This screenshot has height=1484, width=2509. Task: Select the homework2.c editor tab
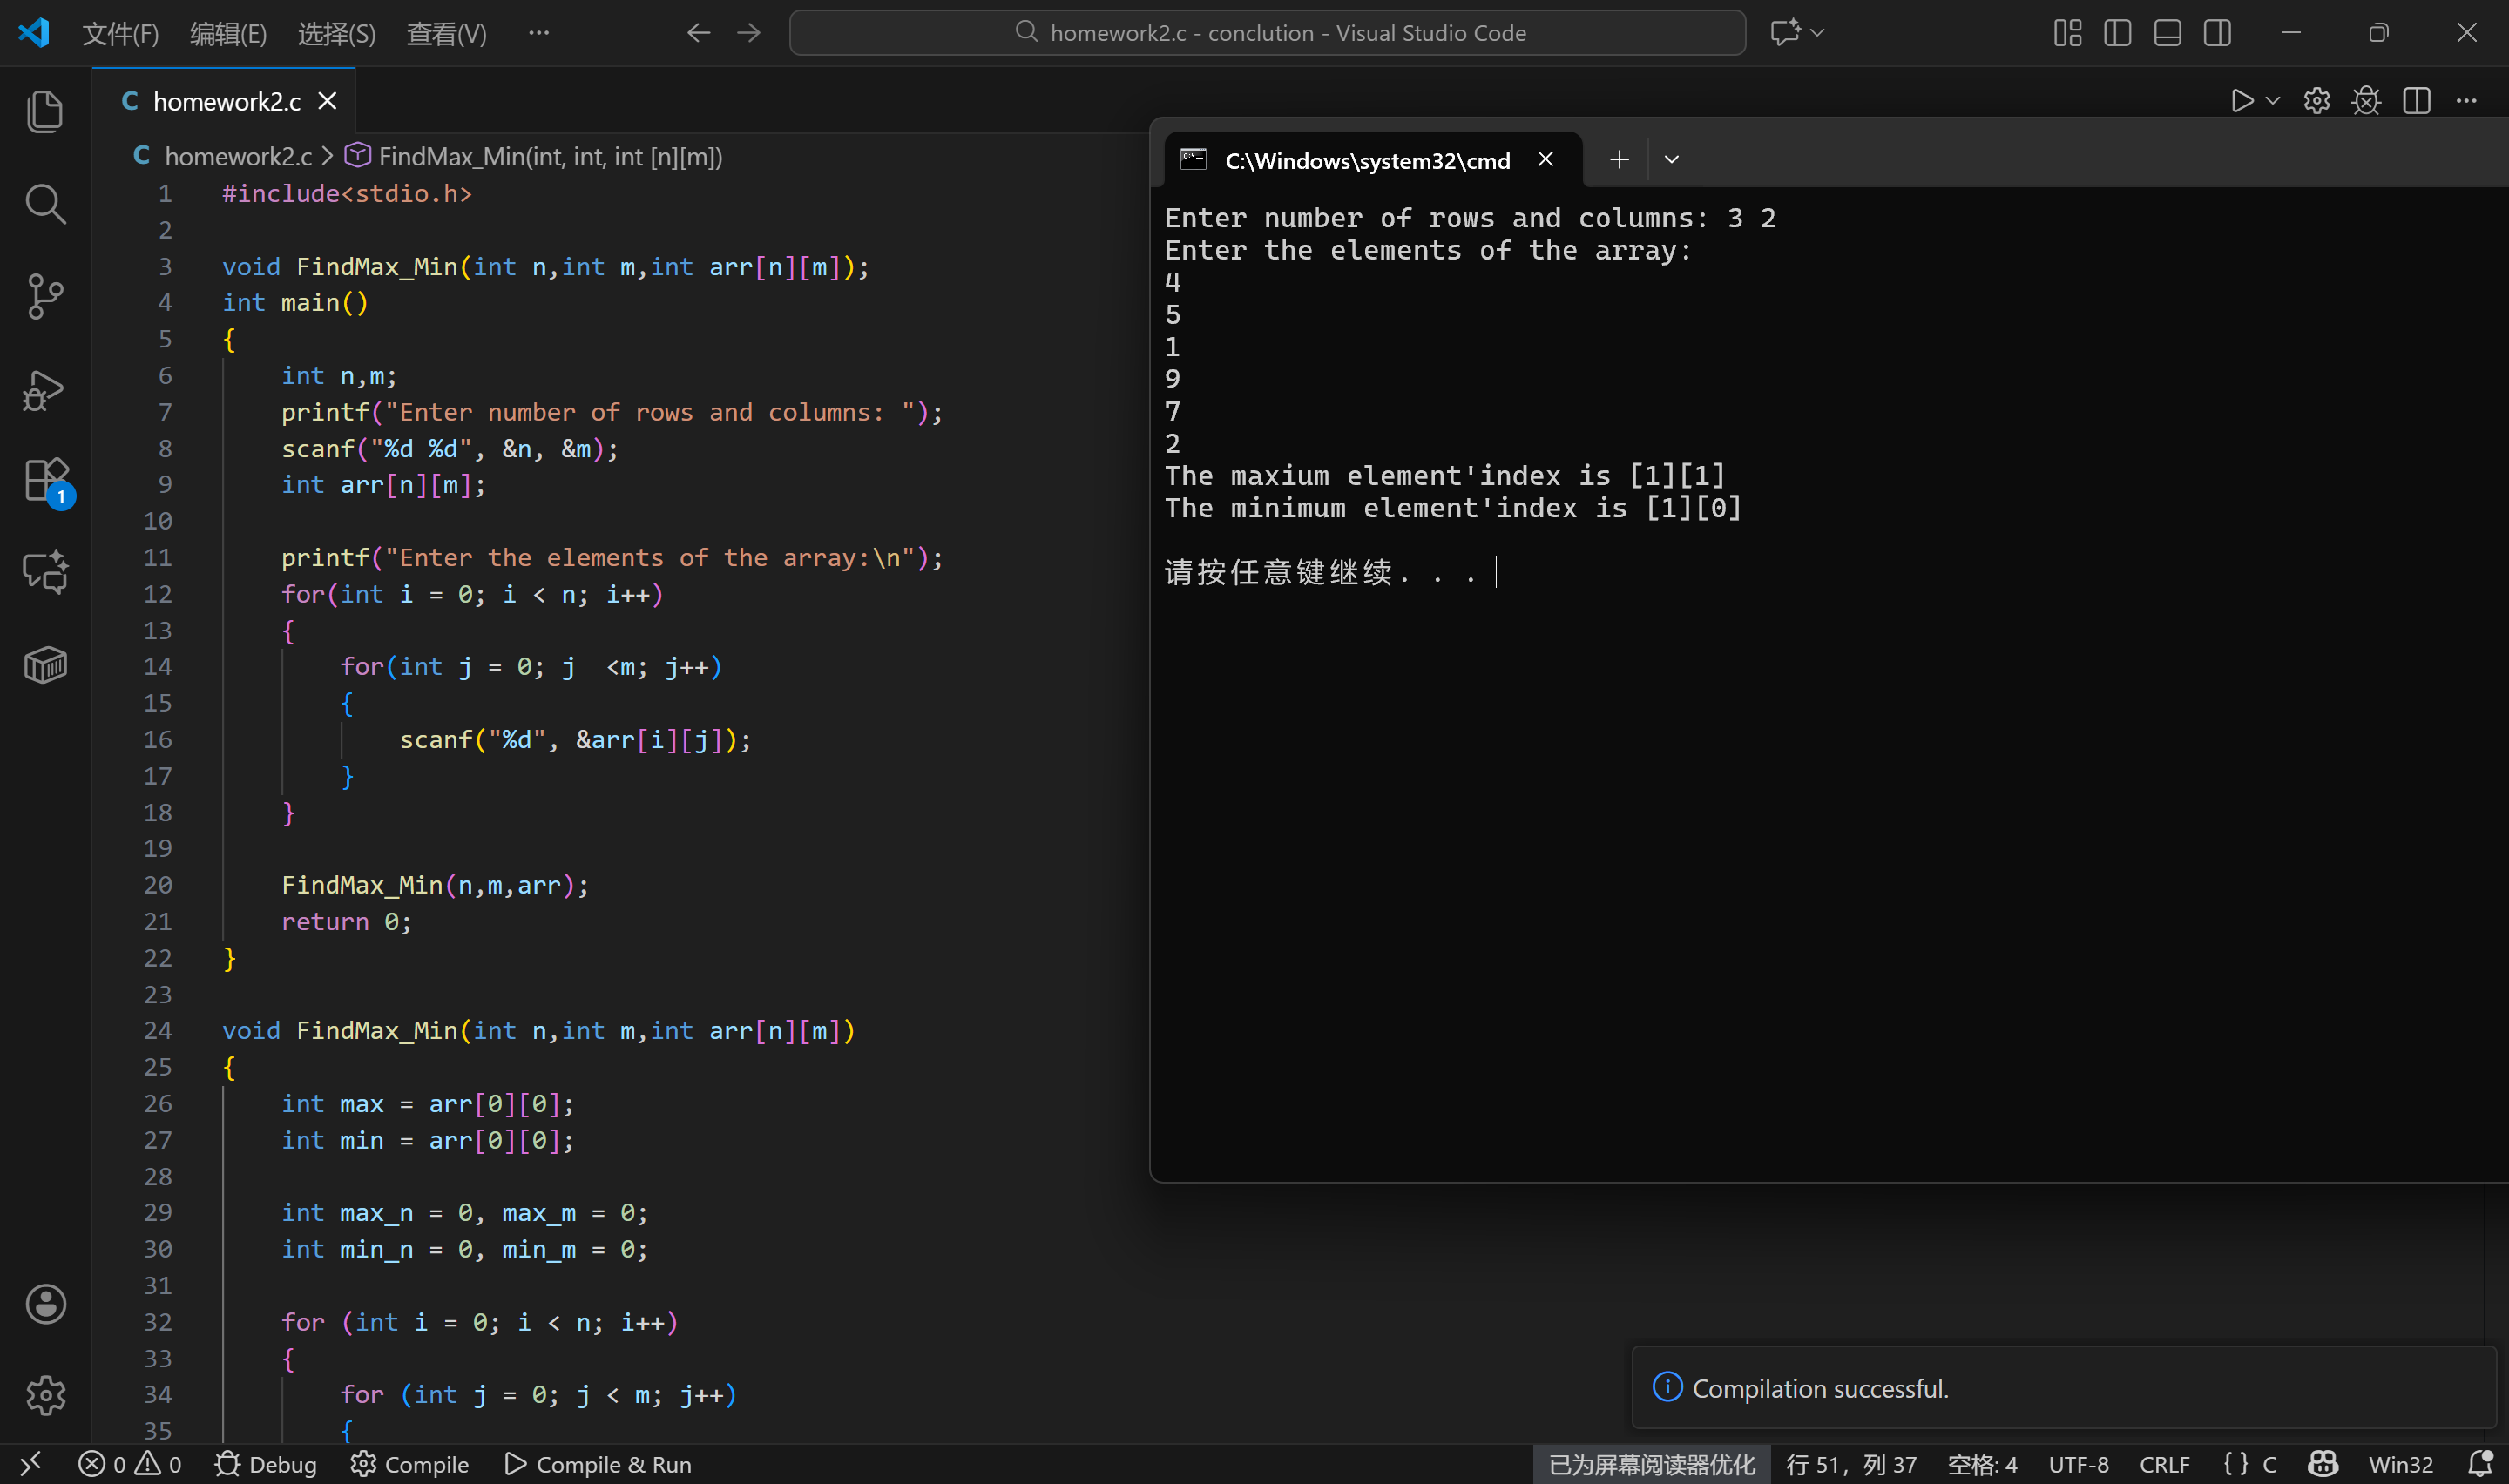click(226, 101)
